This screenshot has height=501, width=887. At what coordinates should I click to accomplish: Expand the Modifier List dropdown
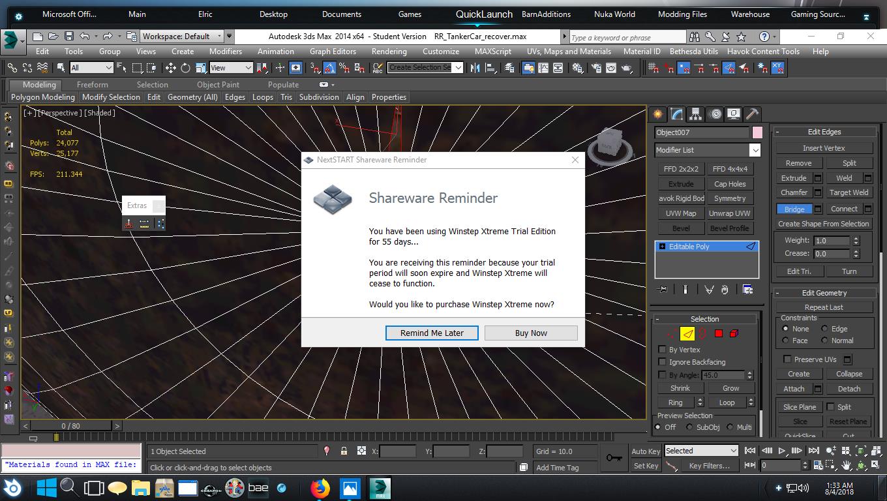[x=755, y=150]
